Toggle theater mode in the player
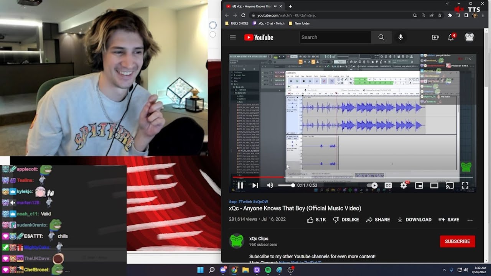The width and height of the screenshot is (491, 276). pyautogui.click(x=434, y=186)
